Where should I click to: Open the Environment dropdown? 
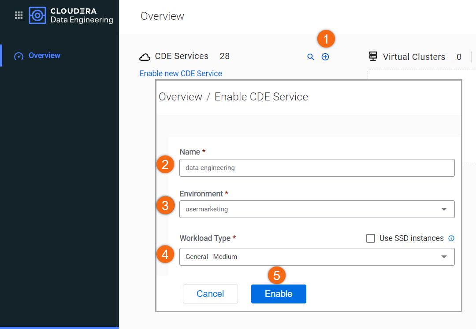coord(317,209)
